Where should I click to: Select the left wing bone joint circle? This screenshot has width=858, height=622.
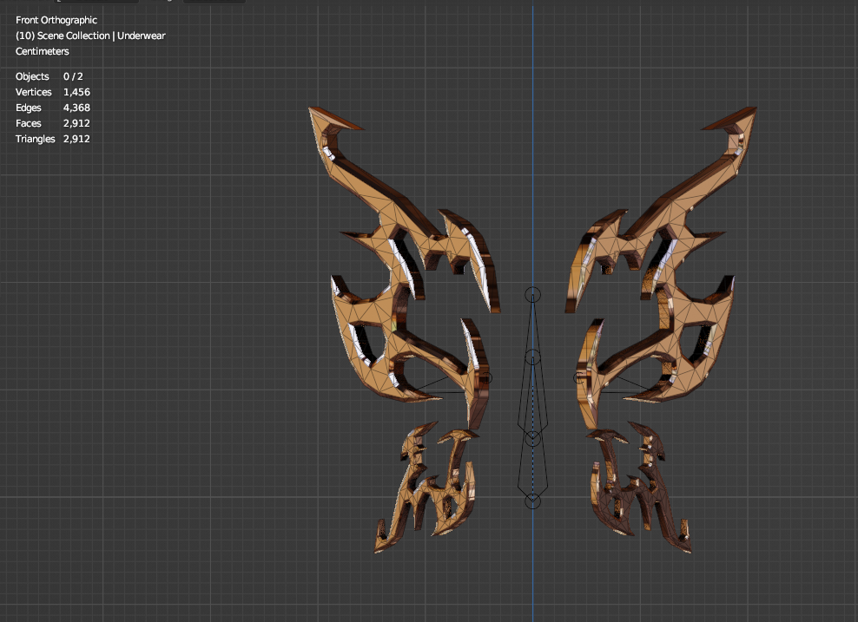(x=486, y=377)
